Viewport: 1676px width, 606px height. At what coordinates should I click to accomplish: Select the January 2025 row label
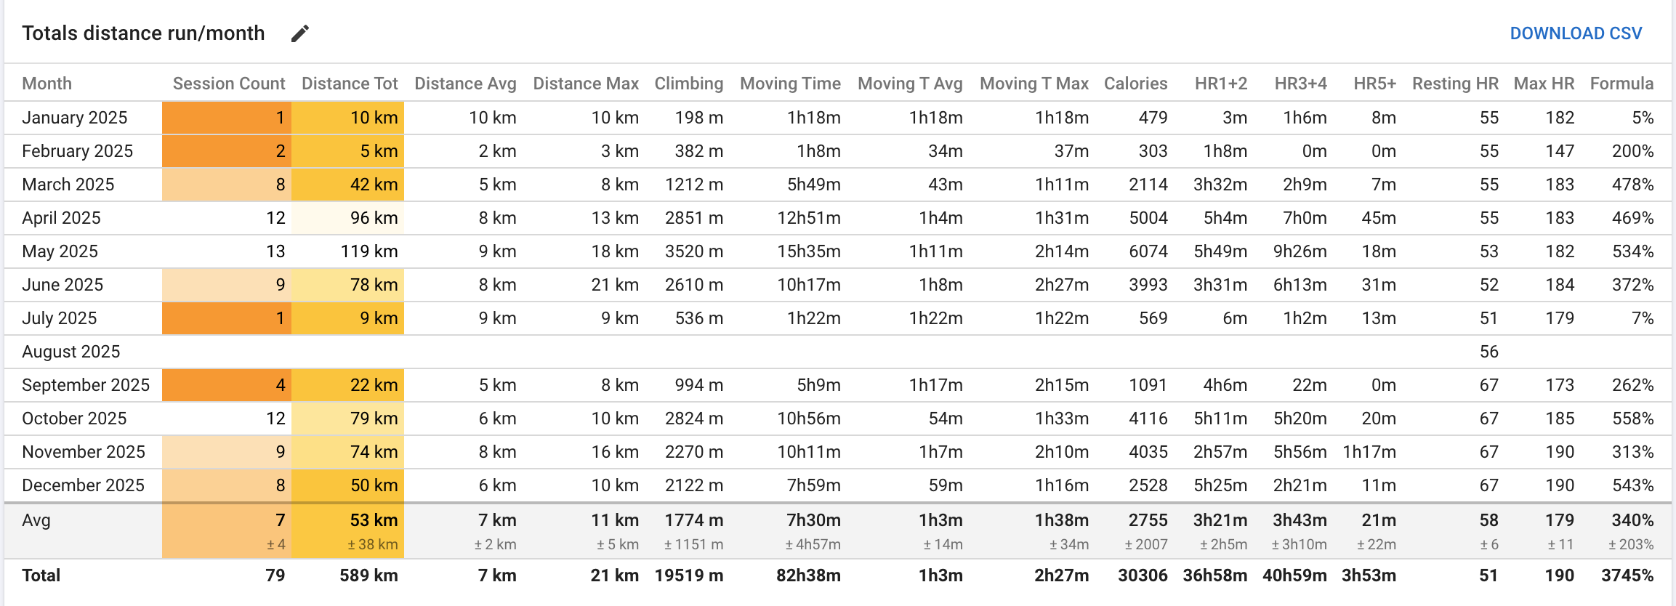pyautogui.click(x=75, y=117)
